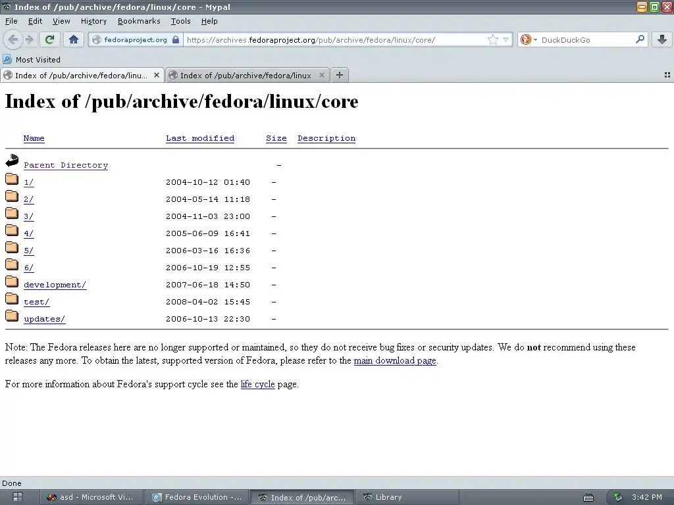
Task: Open the URL history dropdown arrow
Action: [x=505, y=40]
